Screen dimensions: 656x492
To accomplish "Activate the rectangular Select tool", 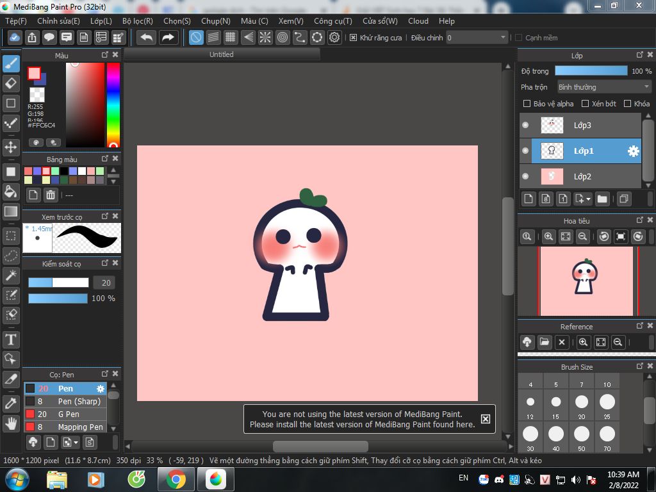I will tap(12, 236).
